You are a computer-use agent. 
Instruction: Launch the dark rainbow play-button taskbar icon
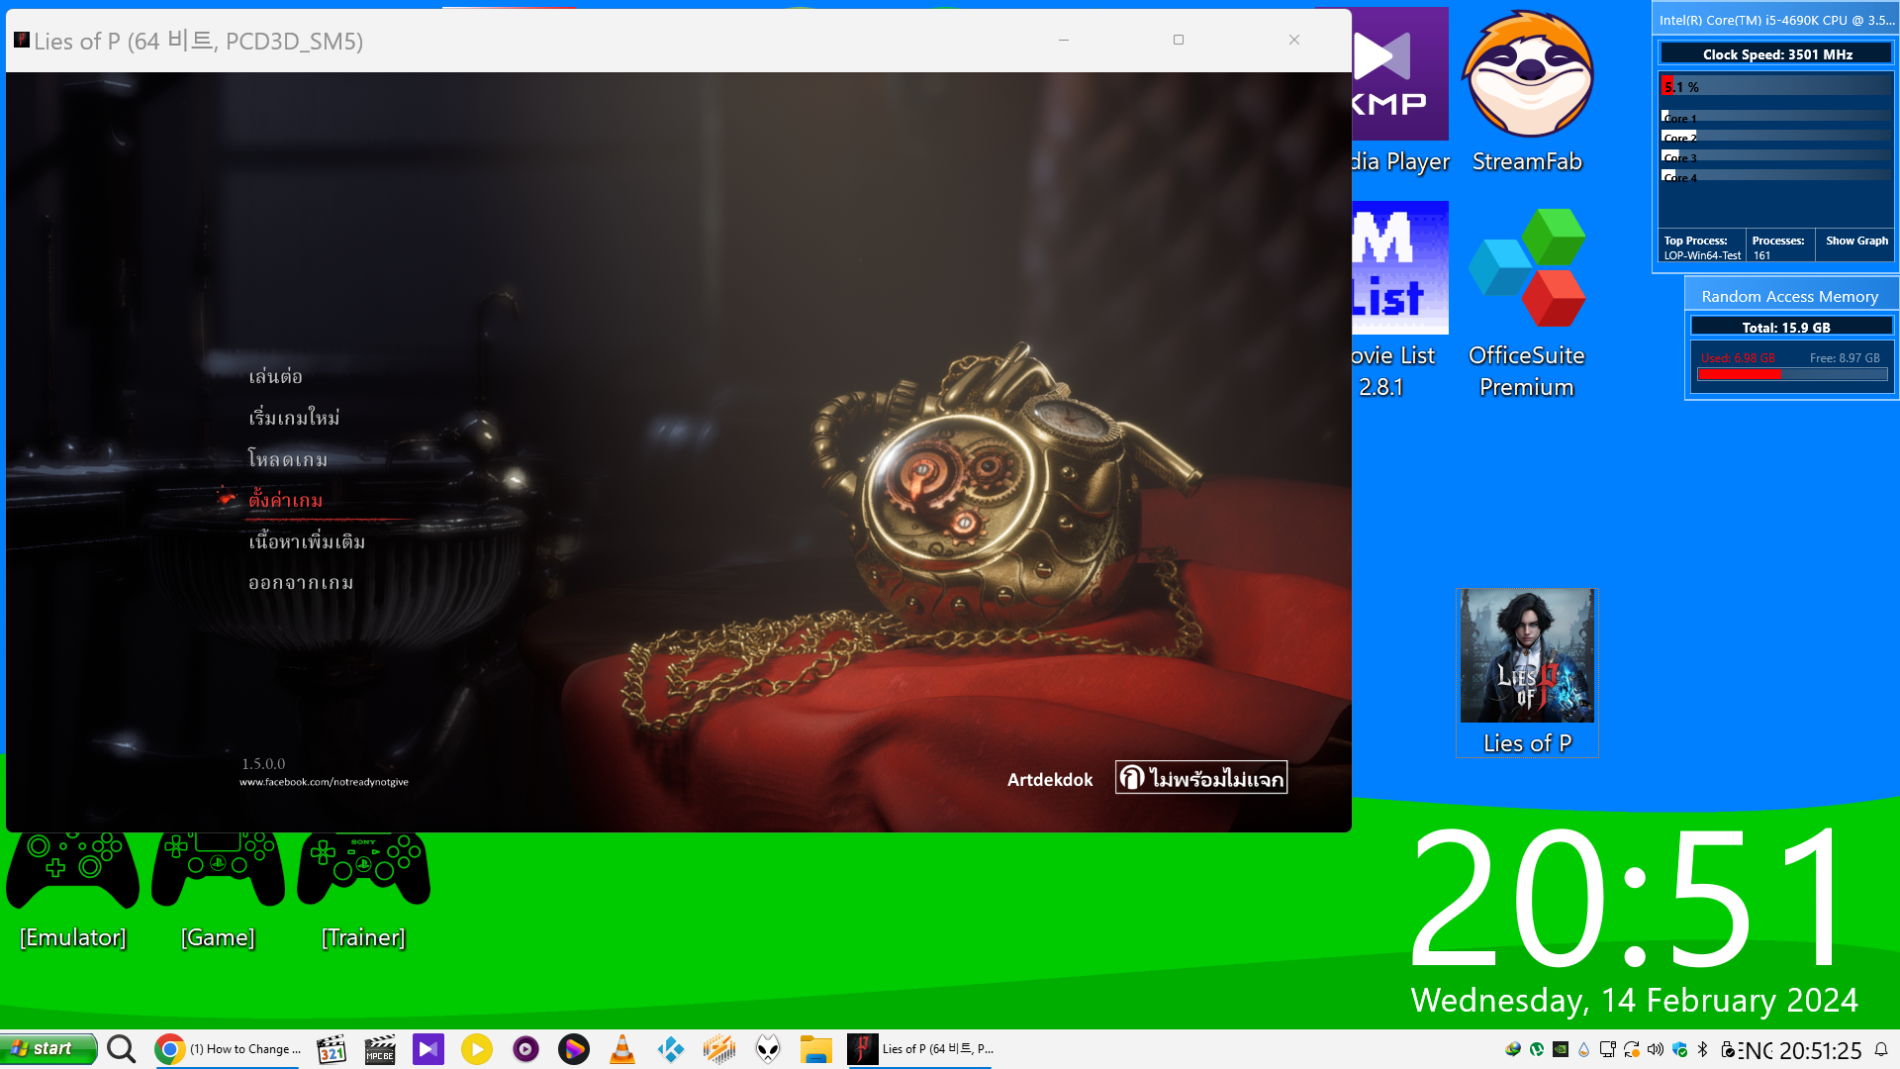(574, 1049)
